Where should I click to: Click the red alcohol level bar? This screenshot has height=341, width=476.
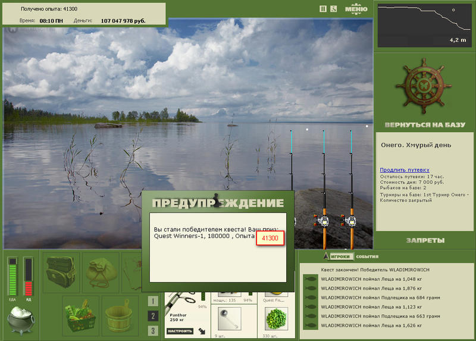pos(28,277)
